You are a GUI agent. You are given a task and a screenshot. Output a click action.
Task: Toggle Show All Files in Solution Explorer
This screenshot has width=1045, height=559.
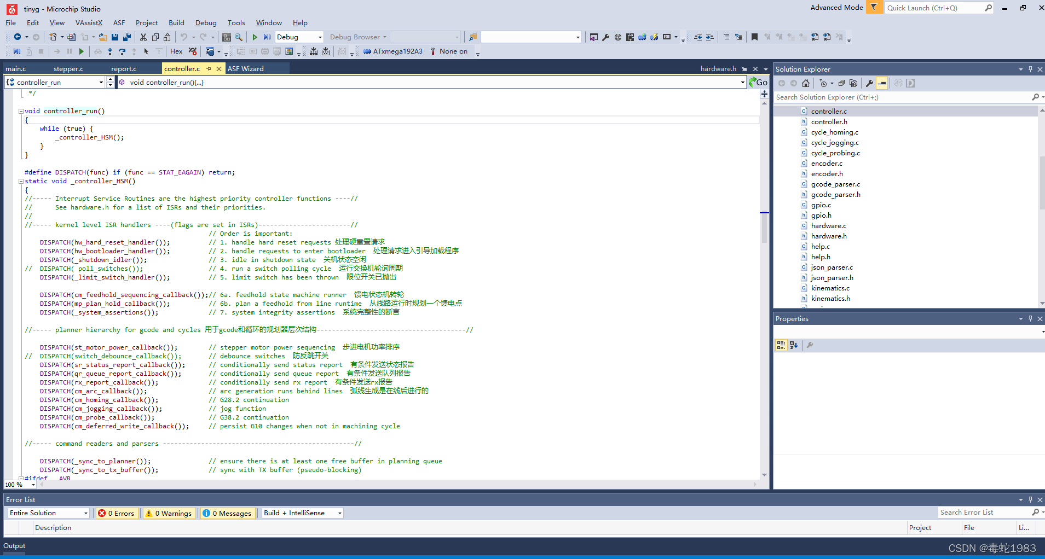853,83
